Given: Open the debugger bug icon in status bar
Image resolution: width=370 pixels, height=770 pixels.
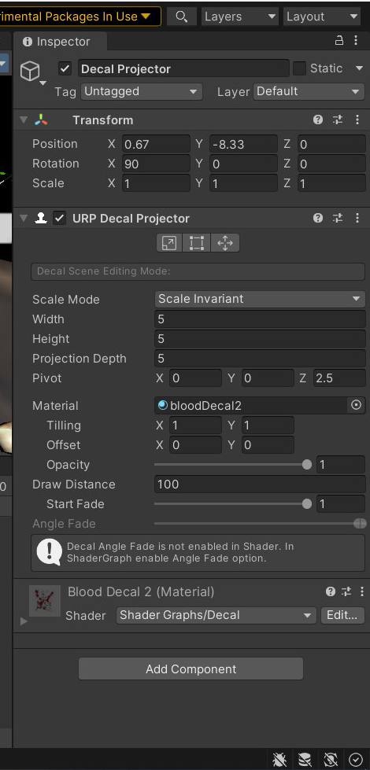Looking at the screenshot, I should [x=279, y=759].
